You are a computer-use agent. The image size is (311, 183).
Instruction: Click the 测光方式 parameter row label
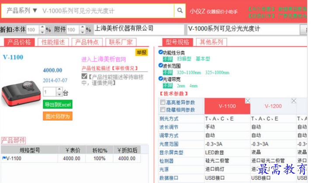coord(169,119)
